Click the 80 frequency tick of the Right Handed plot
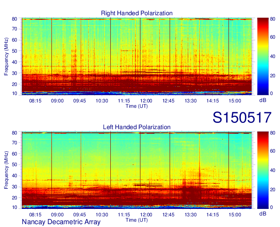Screen dimensions: 280x227 tap(14, 19)
